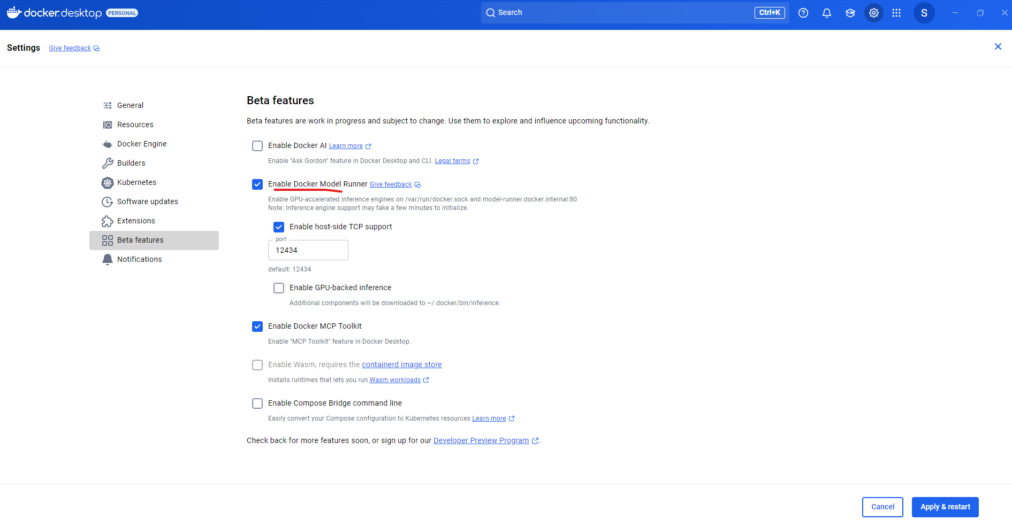This screenshot has height=520, width=1012.
Task: Select the Docker Engine sidebar icon
Action: 108,144
